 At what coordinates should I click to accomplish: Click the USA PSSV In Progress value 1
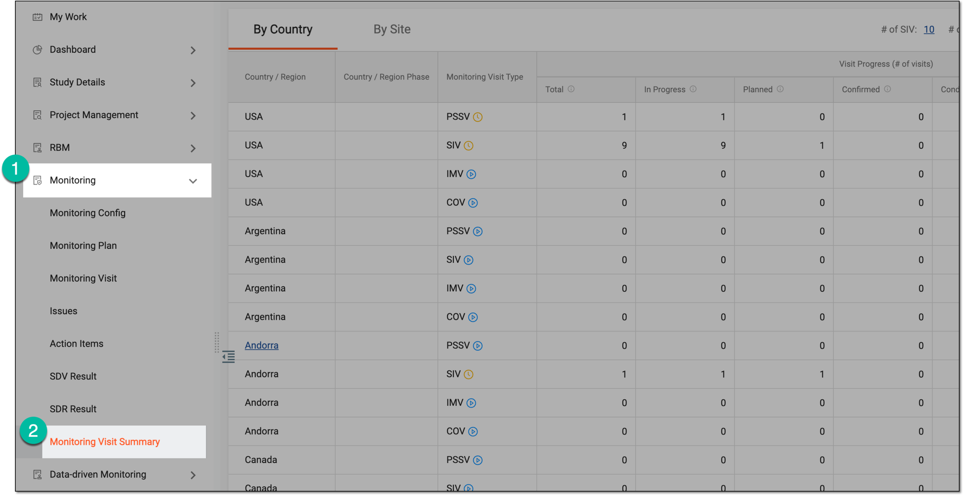click(x=723, y=117)
